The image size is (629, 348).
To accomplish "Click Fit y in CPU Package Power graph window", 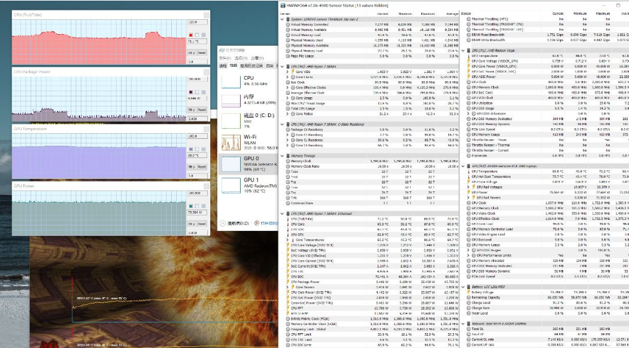I will tap(192, 110).
